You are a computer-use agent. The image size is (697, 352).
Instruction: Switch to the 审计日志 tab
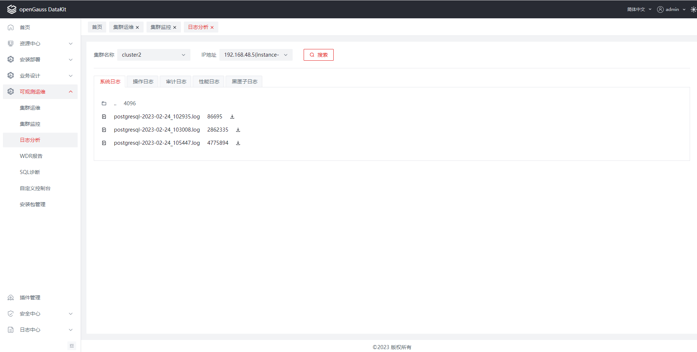[176, 82]
